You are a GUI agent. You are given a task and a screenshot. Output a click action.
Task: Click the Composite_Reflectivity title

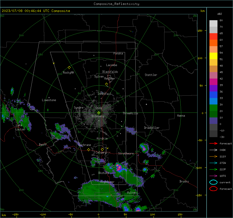[116, 4]
